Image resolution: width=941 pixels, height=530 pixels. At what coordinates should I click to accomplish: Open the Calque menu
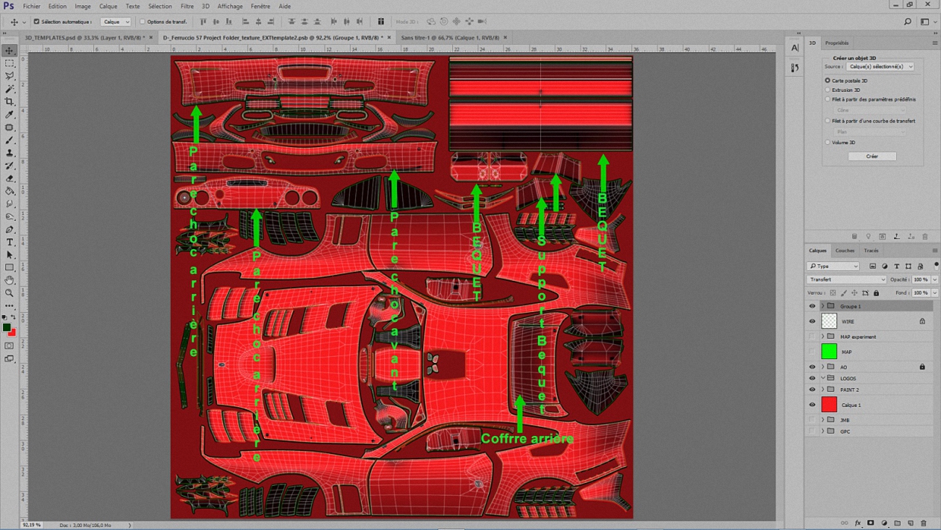(109, 6)
